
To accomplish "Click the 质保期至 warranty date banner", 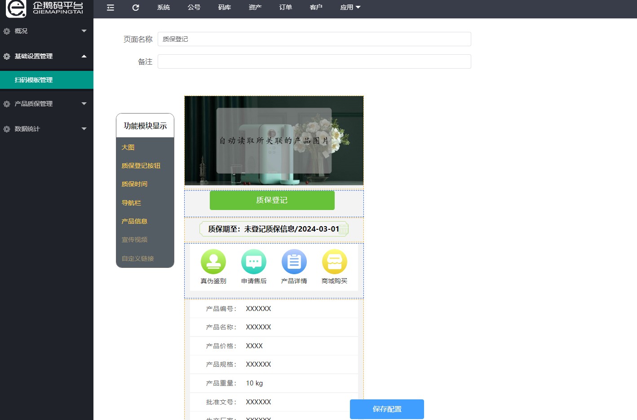I will pos(274,229).
